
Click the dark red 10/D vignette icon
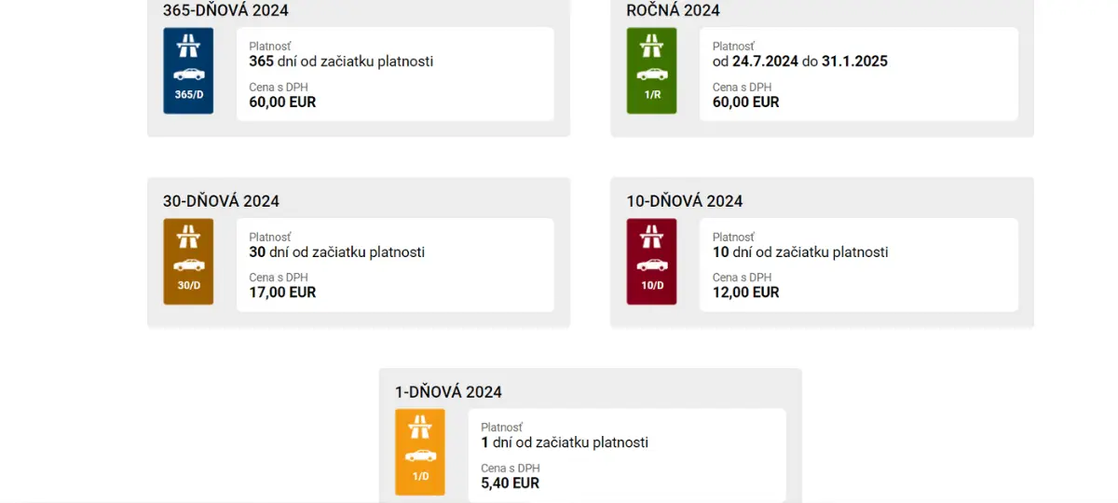pos(651,262)
